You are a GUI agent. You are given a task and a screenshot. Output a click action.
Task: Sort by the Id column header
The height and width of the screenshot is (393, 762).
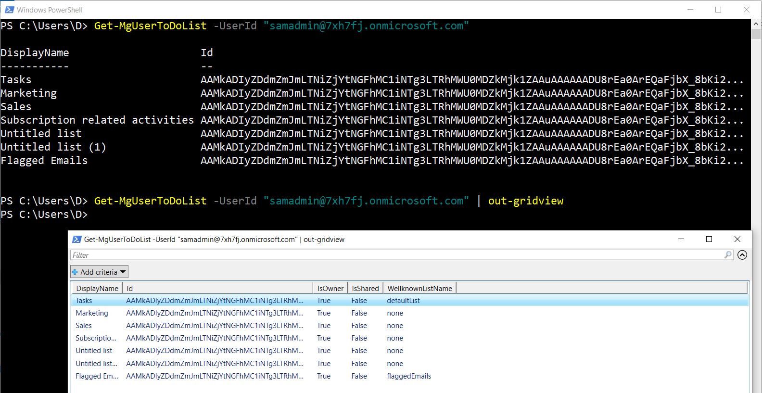217,288
